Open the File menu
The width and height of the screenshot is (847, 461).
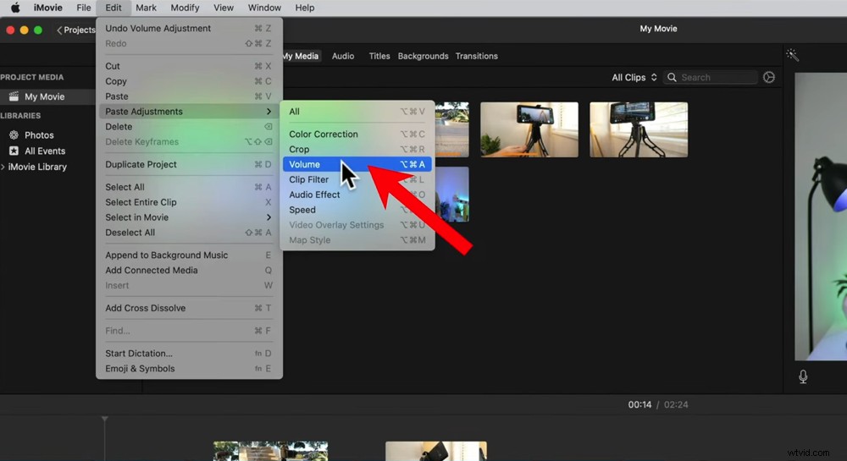84,8
